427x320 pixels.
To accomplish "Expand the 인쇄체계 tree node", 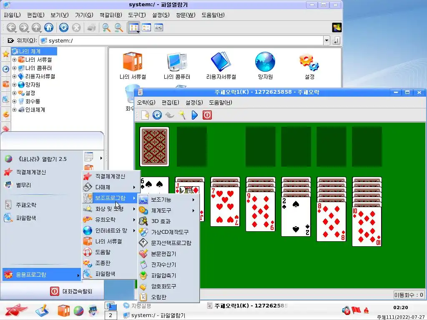I will pyautogui.click(x=15, y=110).
